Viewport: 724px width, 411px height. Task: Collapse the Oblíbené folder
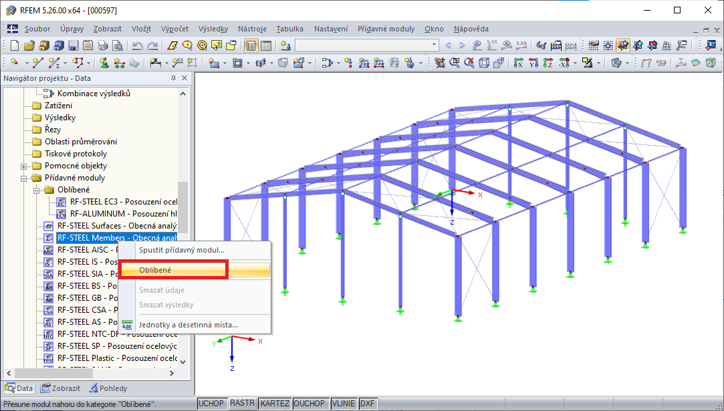[x=37, y=190]
